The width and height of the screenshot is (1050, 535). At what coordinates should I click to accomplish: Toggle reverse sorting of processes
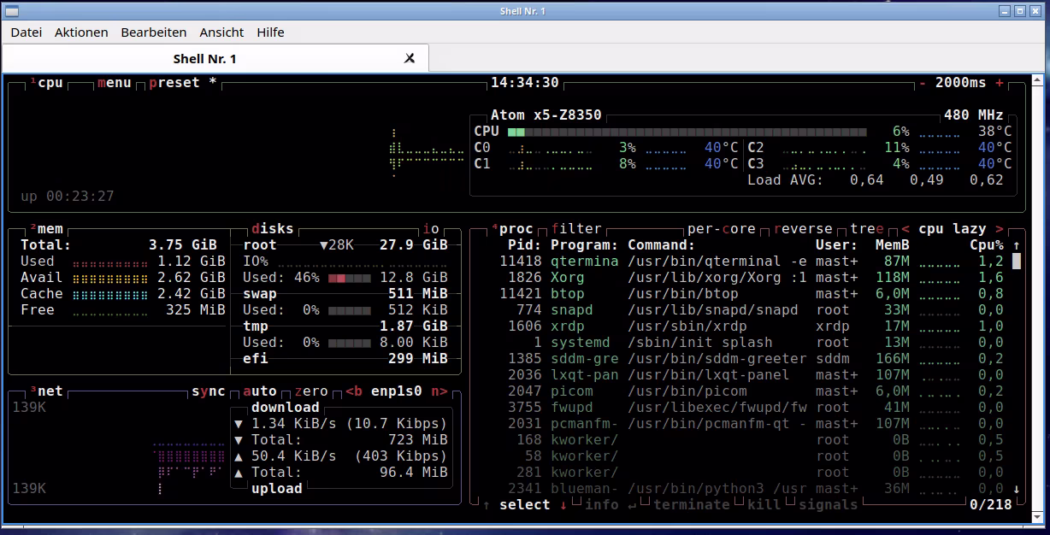(803, 229)
